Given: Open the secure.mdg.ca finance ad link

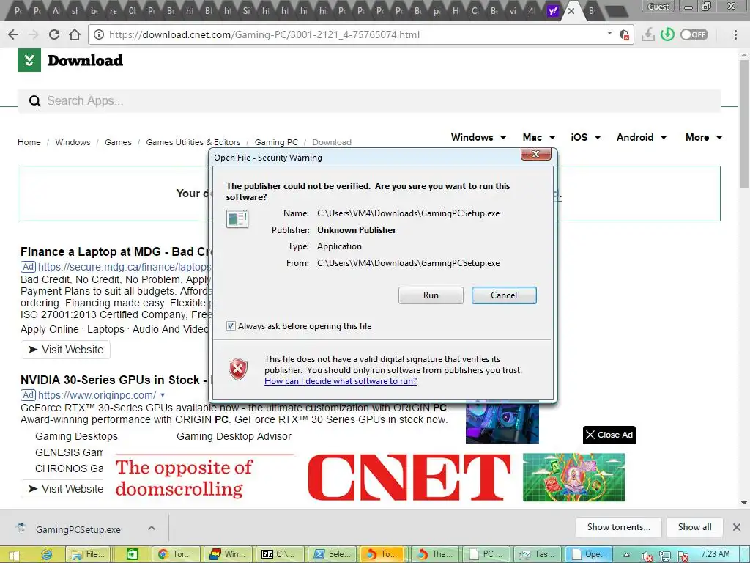Looking at the screenshot, I should point(125,267).
